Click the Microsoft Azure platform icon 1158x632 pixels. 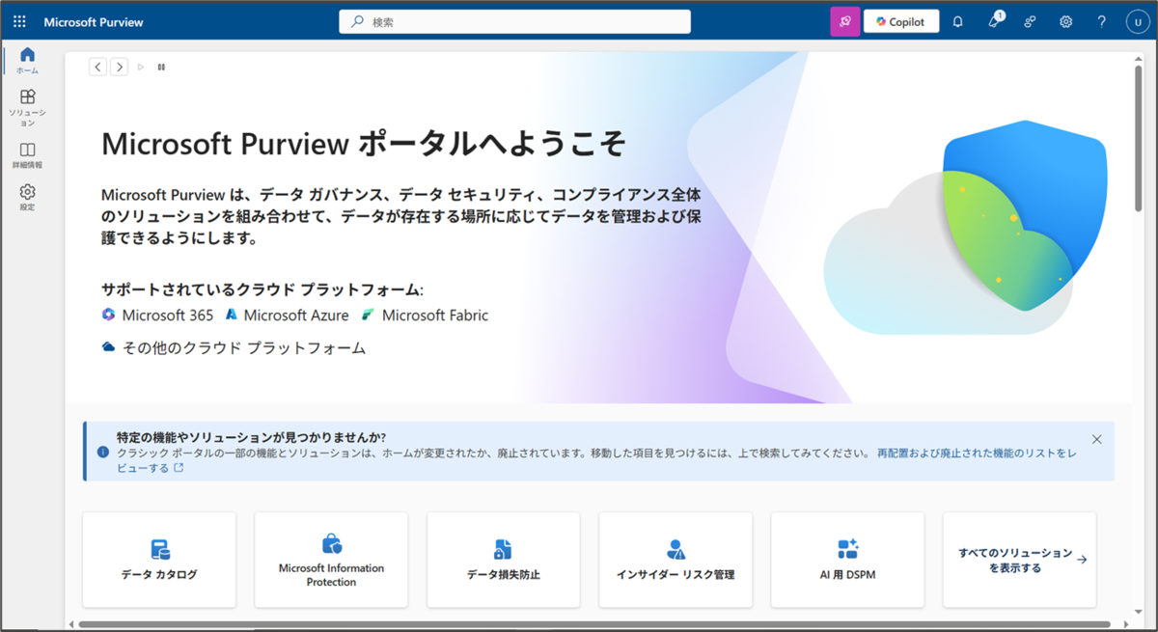tap(232, 315)
